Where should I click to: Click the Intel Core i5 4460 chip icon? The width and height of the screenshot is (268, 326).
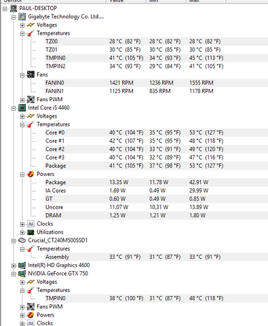click(22, 108)
